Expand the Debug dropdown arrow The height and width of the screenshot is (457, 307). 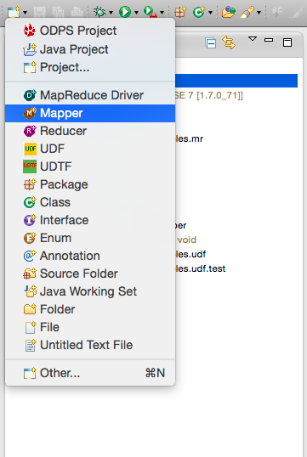[111, 13]
